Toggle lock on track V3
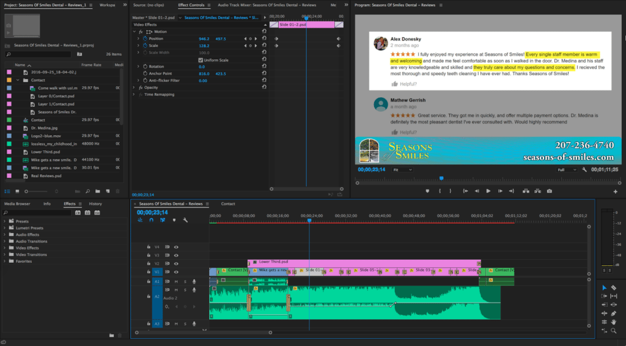 [149, 255]
